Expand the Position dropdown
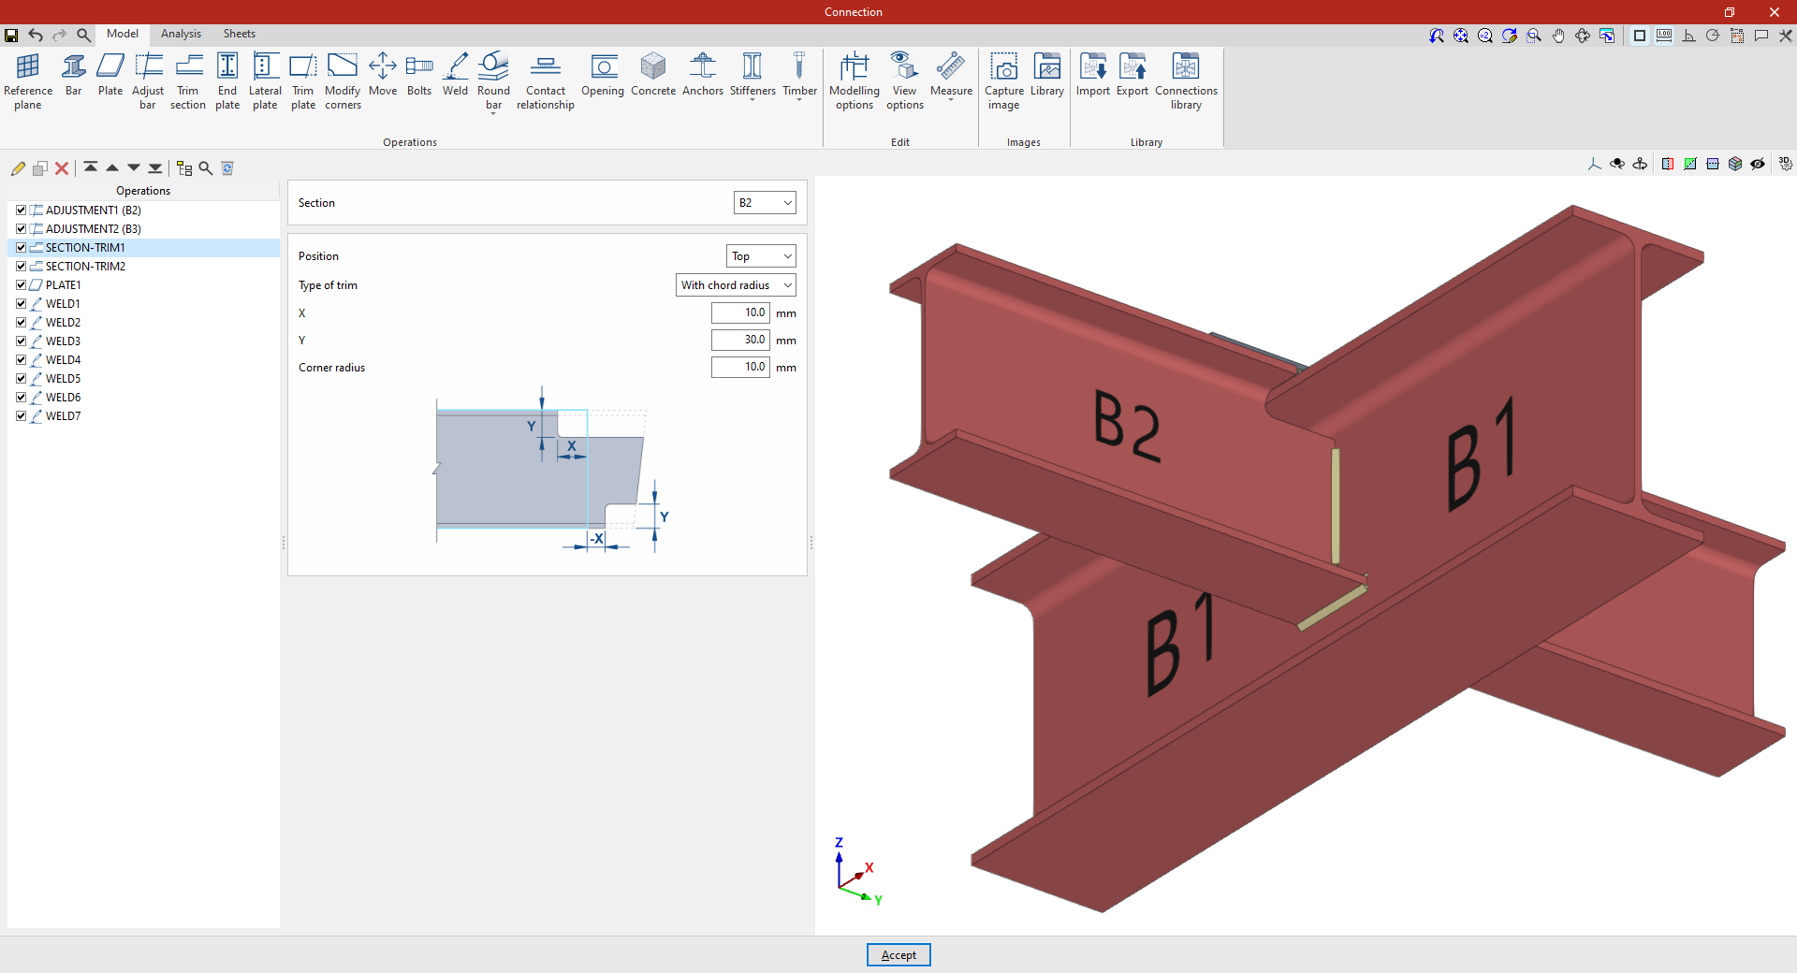Viewport: 1797px width, 973px height. click(x=761, y=256)
